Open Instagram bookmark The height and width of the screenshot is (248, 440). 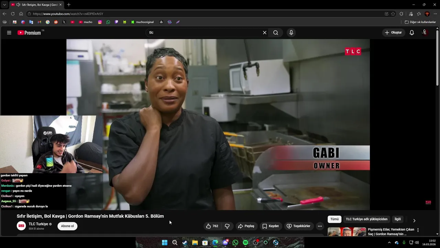pos(100,22)
